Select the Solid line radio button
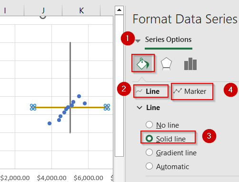 pos(149,138)
